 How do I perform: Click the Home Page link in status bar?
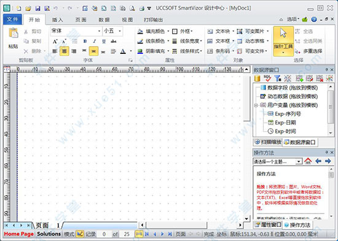[19, 234]
